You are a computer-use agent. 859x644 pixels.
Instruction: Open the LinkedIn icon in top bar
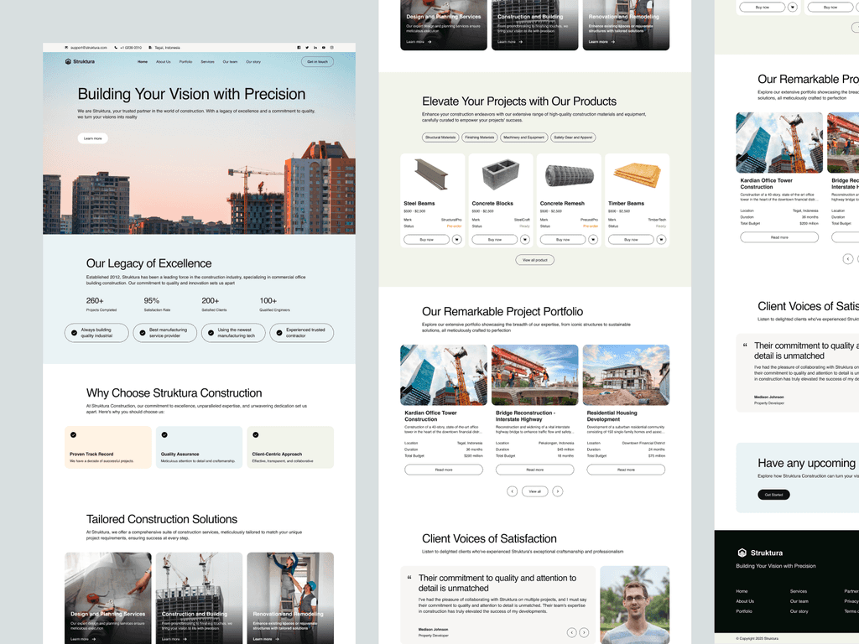[315, 48]
